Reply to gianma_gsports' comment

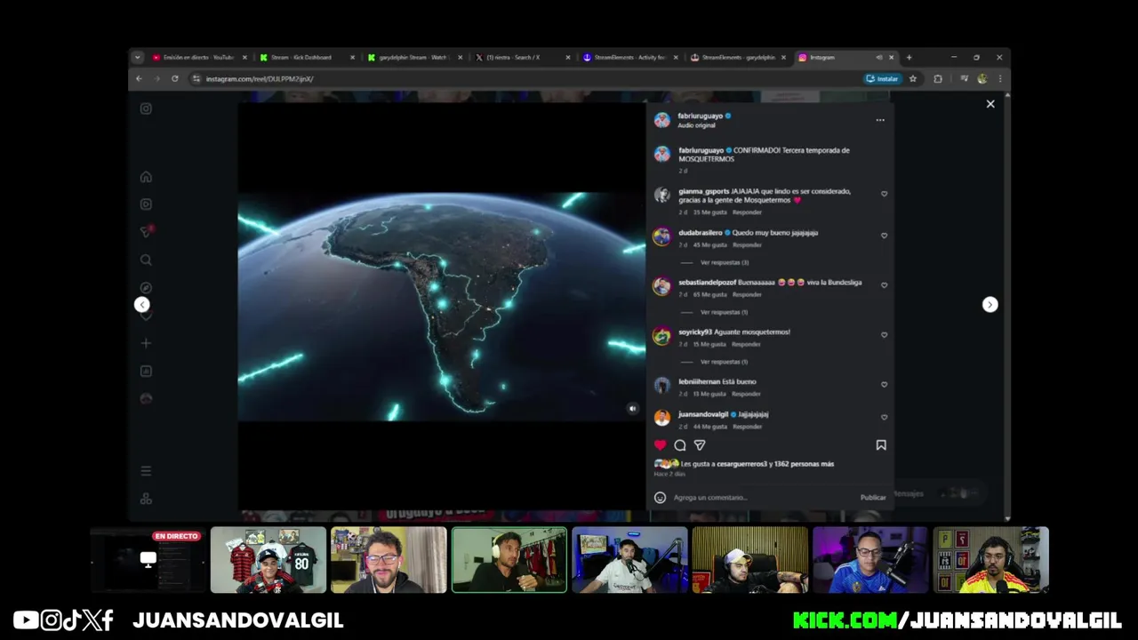coord(747,212)
